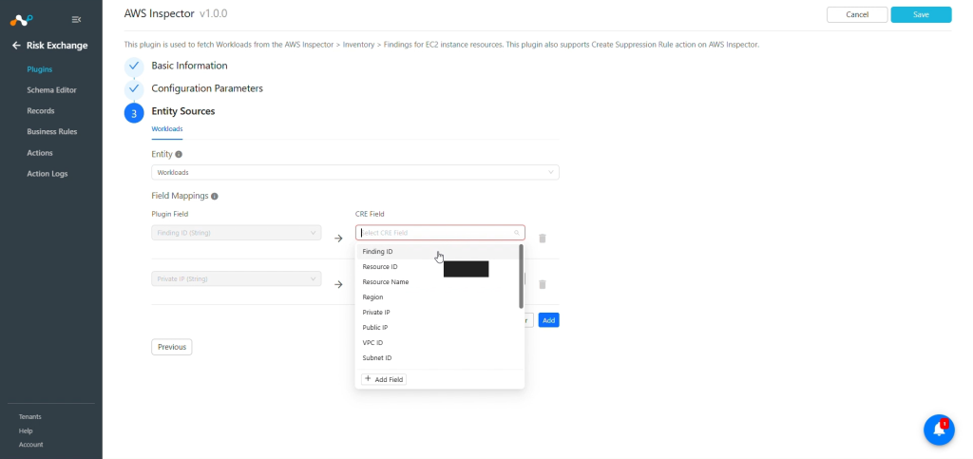Pick the VPC ID option
The width and height of the screenshot is (973, 459).
pos(437,343)
